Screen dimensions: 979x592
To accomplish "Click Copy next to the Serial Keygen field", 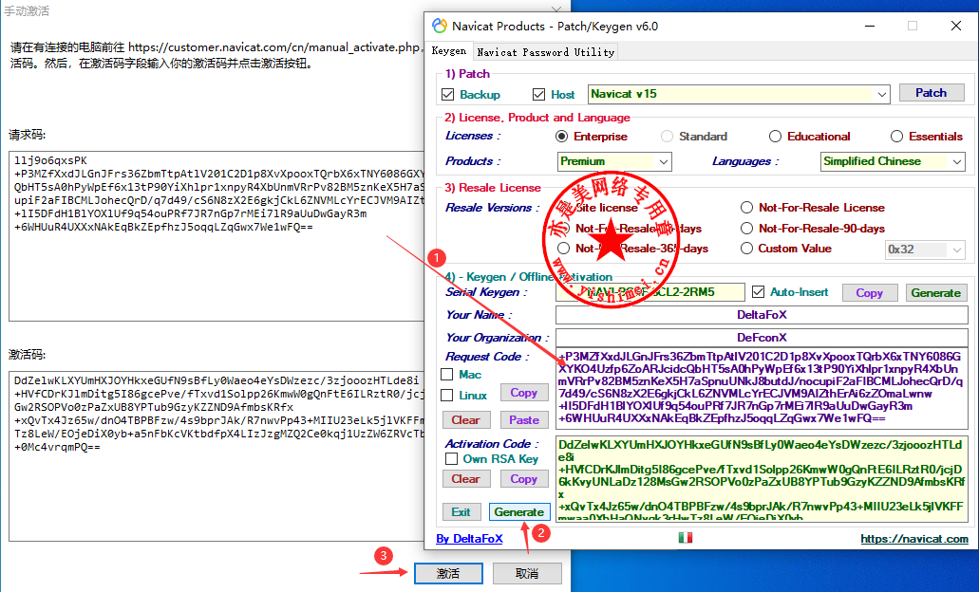I will tap(869, 292).
